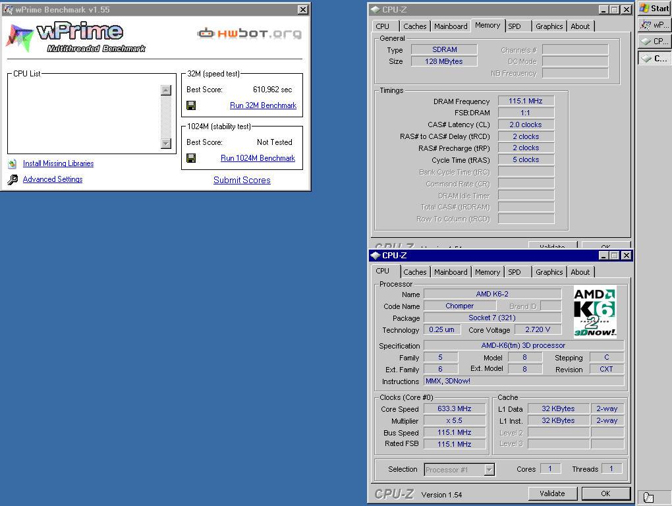The width and height of the screenshot is (672, 506).
Task: Open Graphics tab in top CPU-Z window
Action: 549,26
